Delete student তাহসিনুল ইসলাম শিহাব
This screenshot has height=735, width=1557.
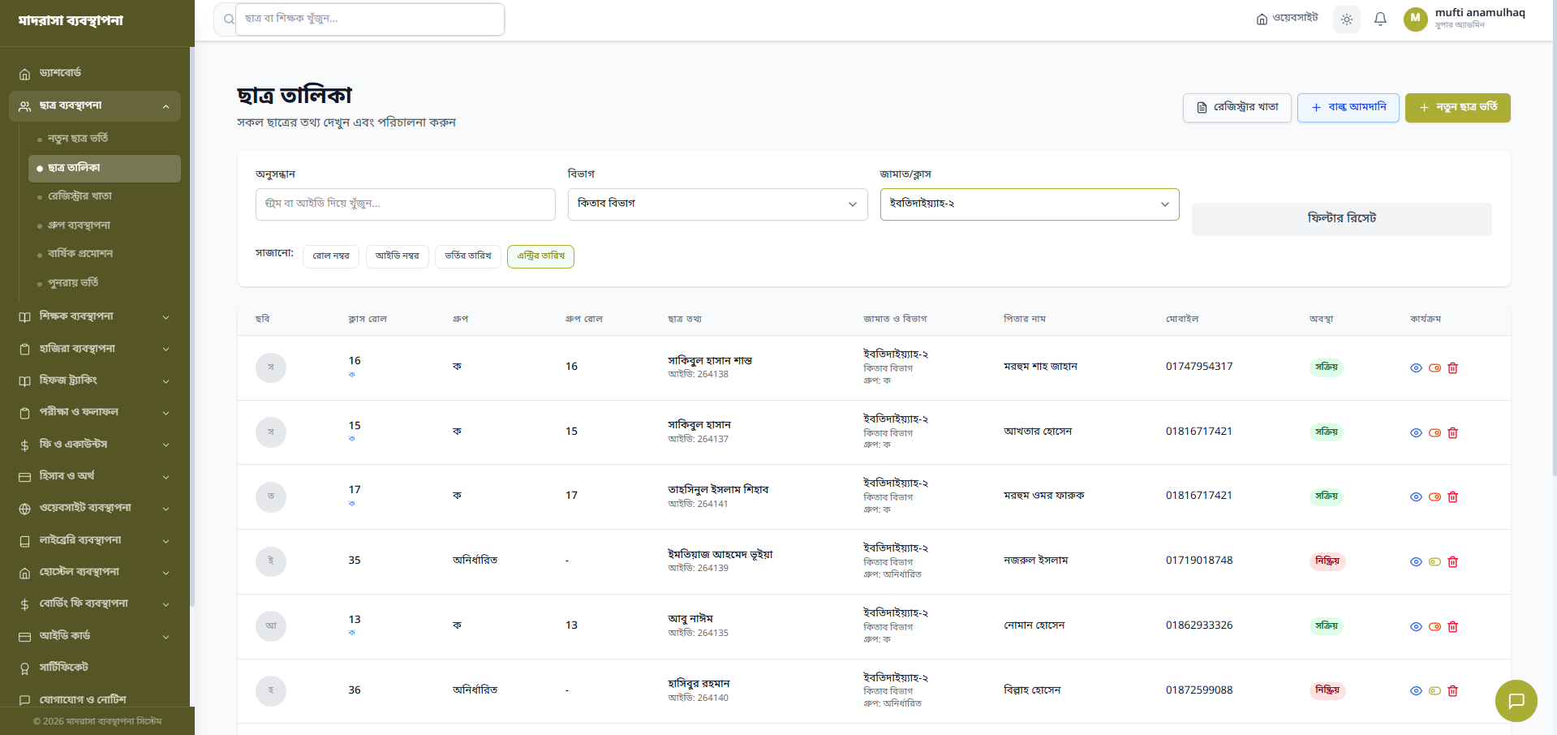(x=1453, y=497)
